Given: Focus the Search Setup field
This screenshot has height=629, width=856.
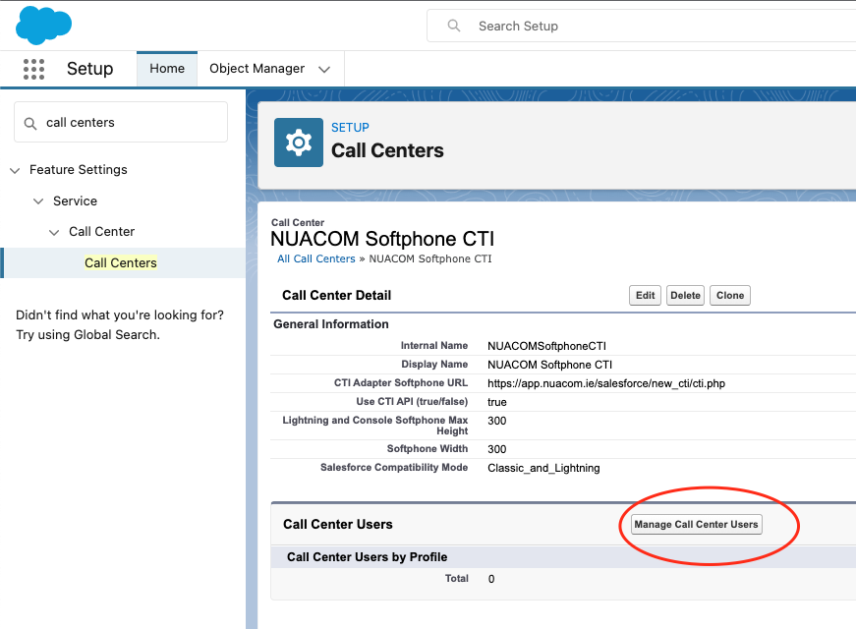Looking at the screenshot, I should click(642, 26).
